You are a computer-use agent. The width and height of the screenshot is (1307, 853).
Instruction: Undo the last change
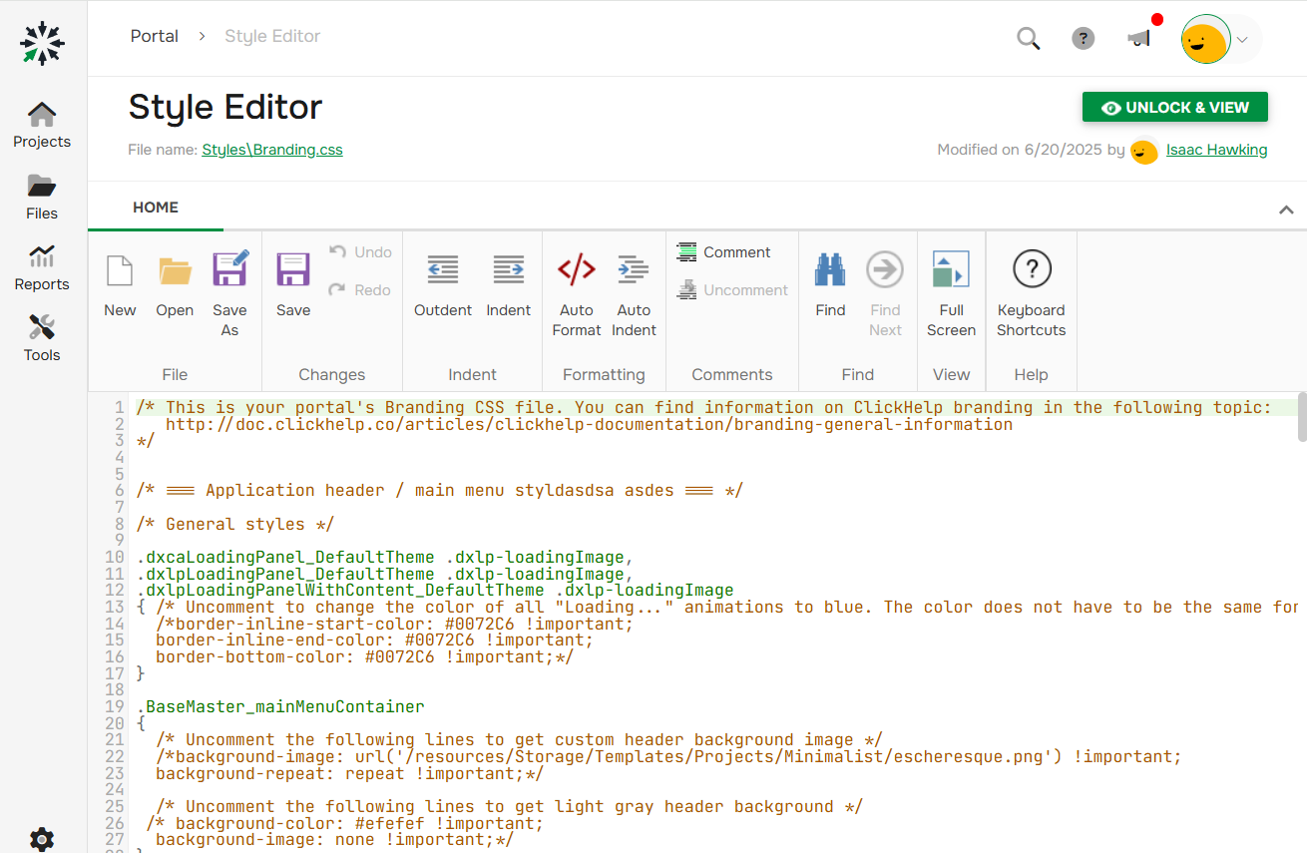coord(359,251)
